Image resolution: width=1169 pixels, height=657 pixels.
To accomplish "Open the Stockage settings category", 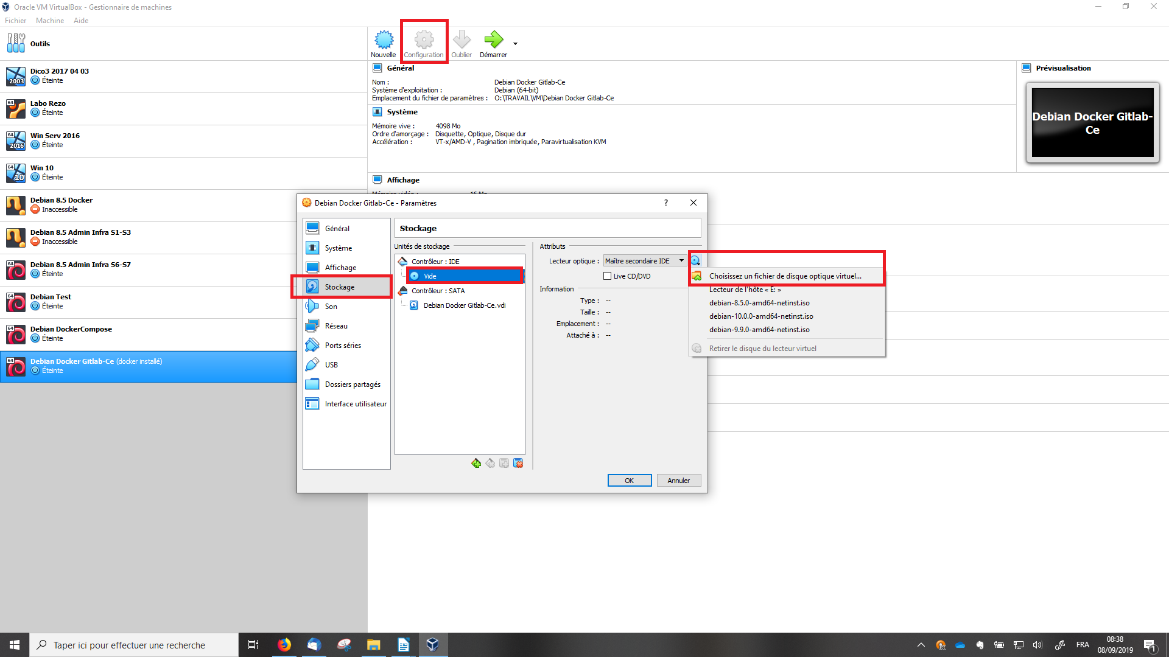I will coord(346,287).
